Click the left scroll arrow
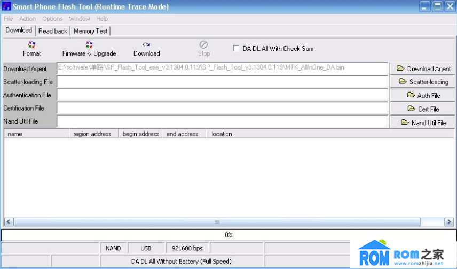This screenshot has height=269, width=457. 9,222
